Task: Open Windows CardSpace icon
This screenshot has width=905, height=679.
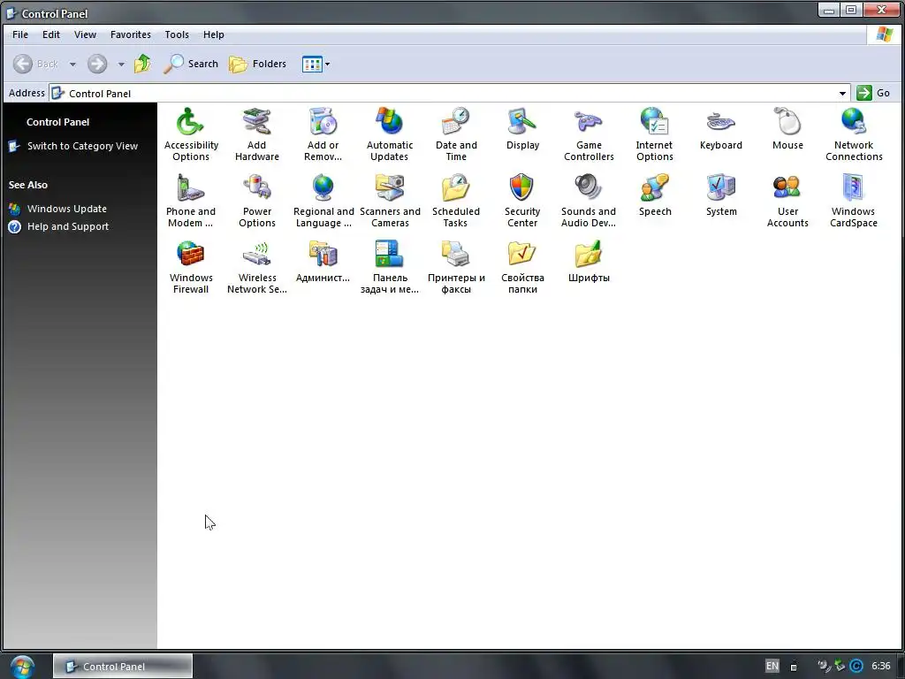Action: [x=854, y=188]
